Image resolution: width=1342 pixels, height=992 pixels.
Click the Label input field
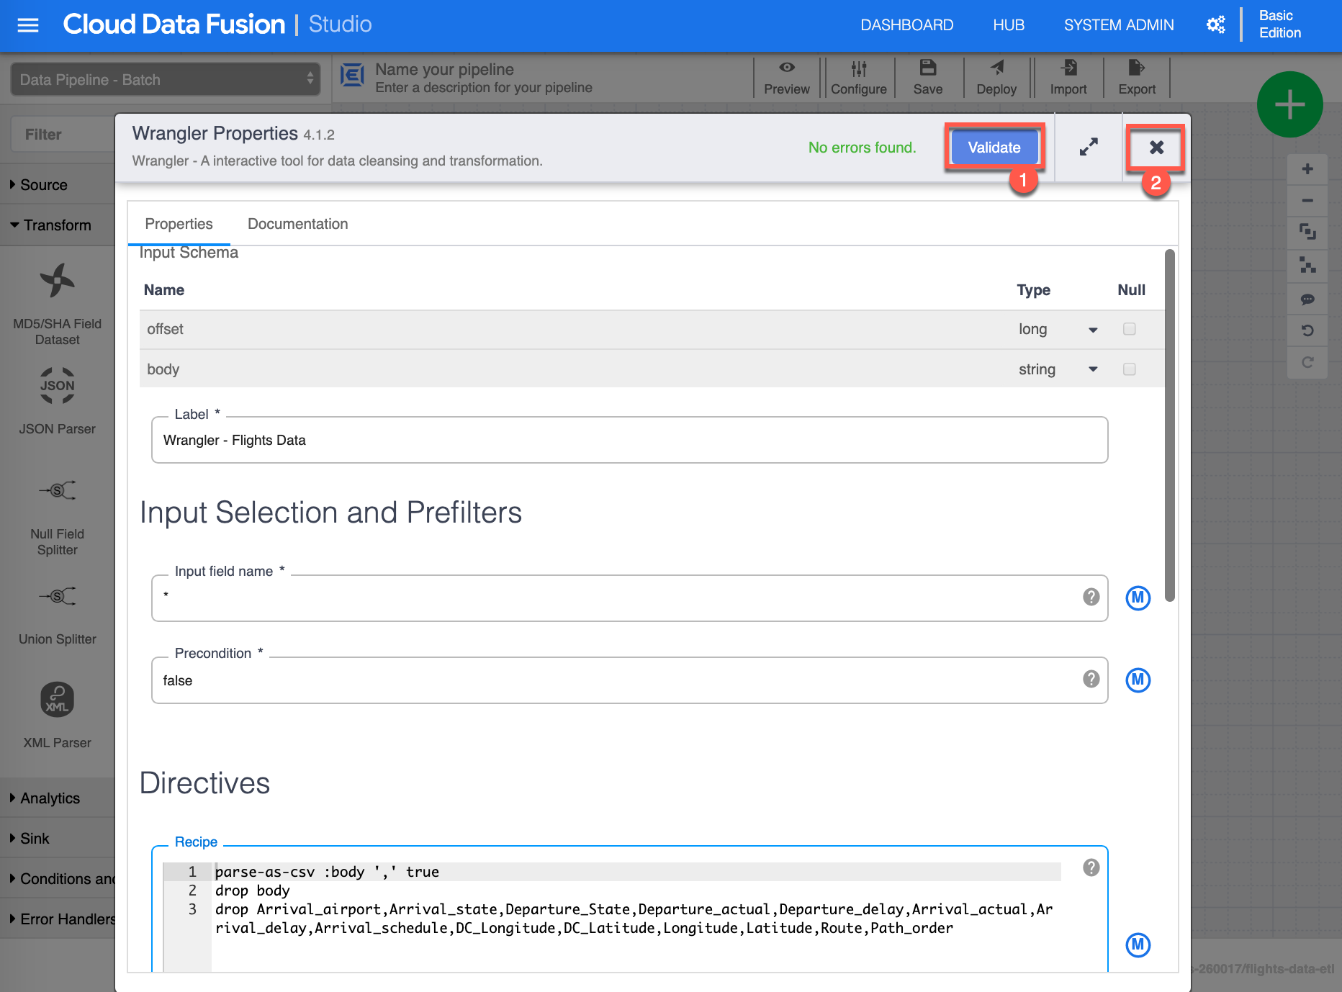tap(629, 441)
